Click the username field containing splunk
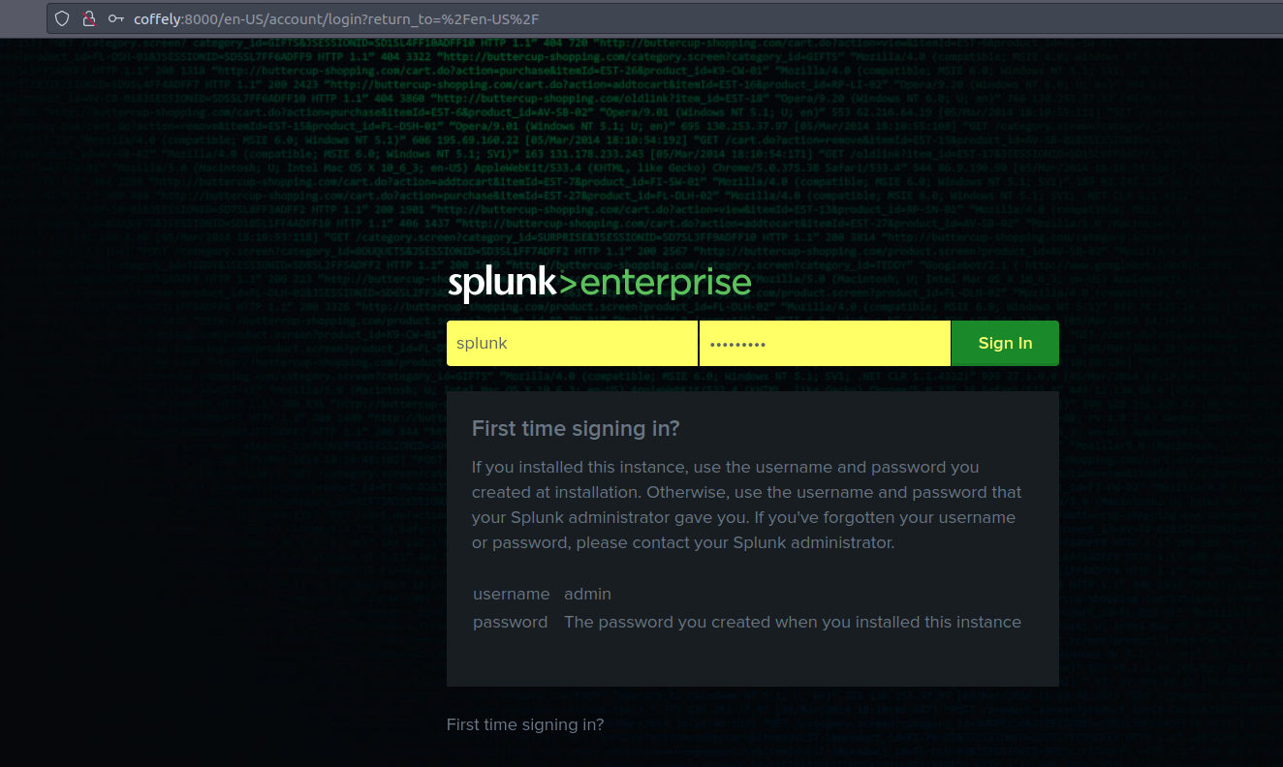1283x767 pixels. point(572,343)
